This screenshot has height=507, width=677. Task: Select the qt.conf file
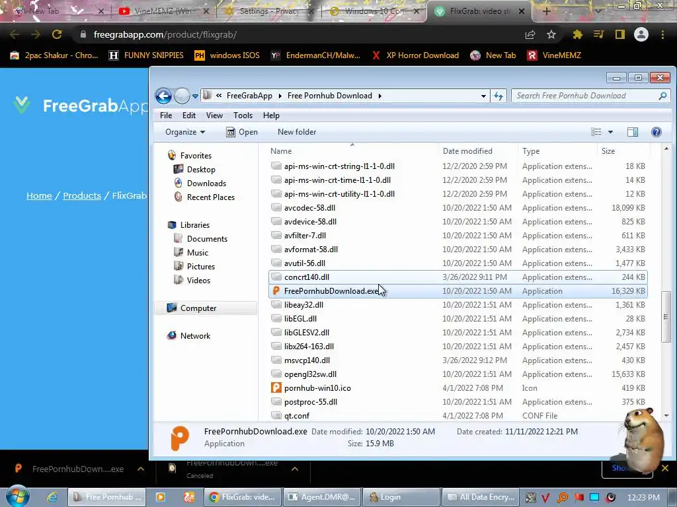point(458,416)
